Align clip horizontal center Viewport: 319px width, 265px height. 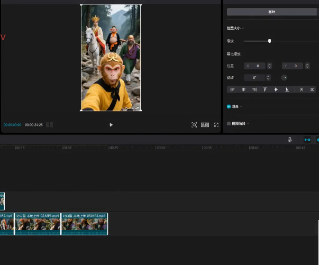pos(243,89)
